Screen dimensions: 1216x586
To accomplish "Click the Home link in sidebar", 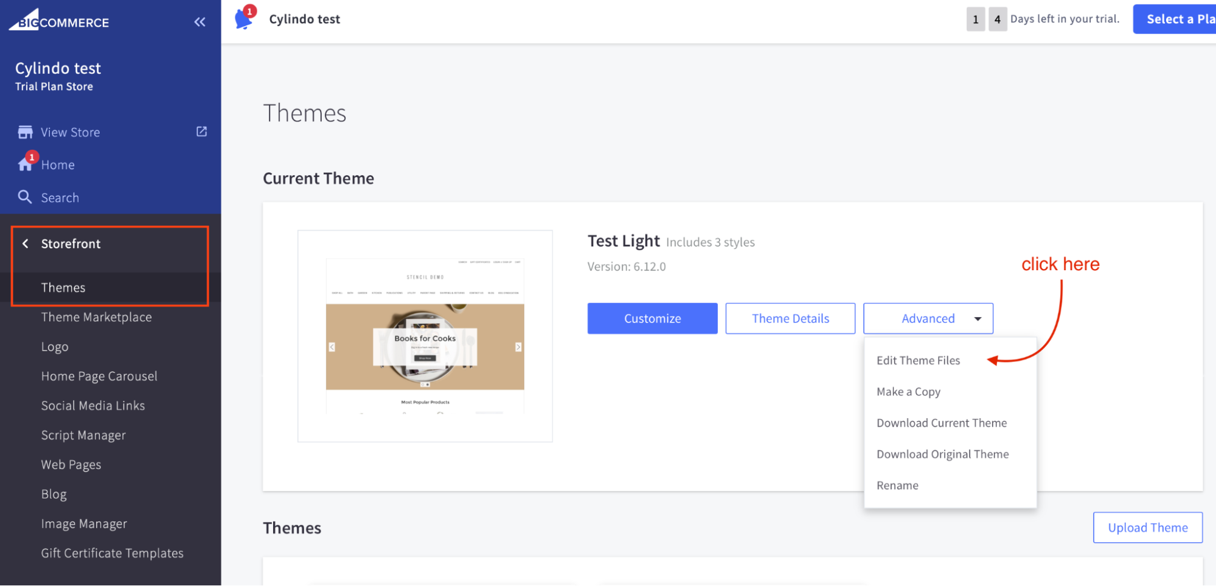I will pos(58,165).
